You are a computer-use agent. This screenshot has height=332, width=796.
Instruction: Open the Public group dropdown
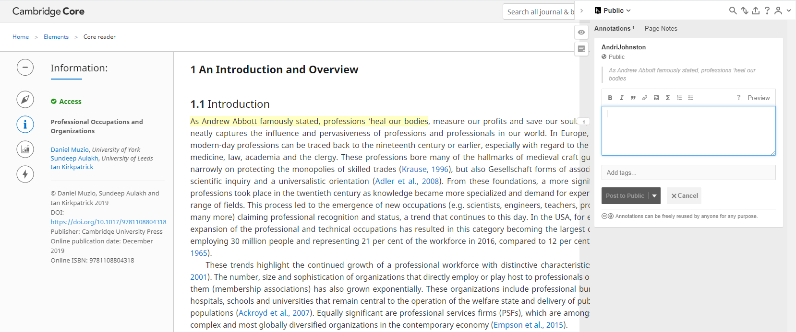(613, 11)
